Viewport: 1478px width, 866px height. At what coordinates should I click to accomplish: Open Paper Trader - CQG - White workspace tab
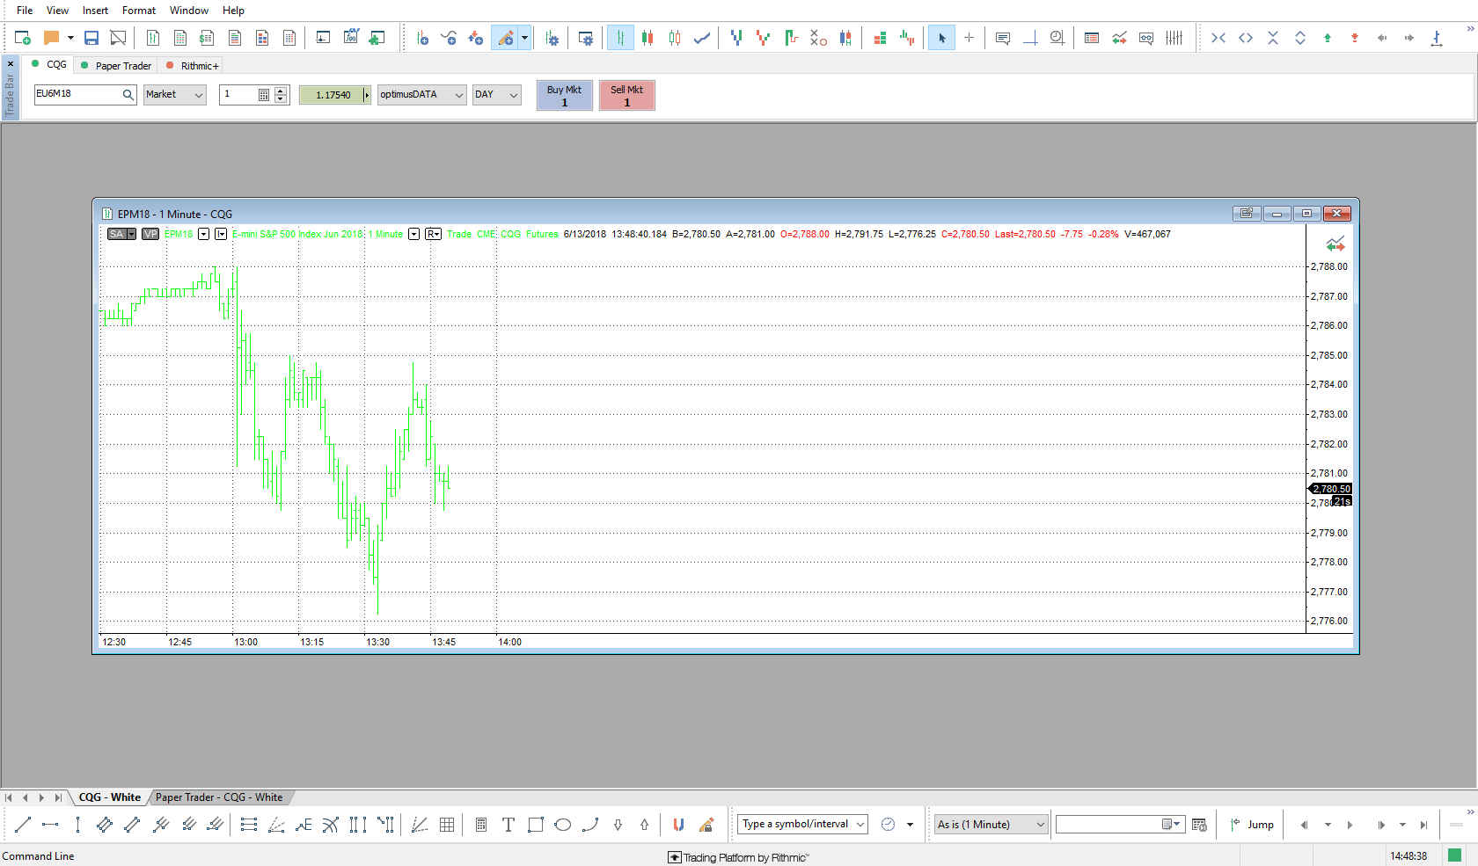coord(219,797)
